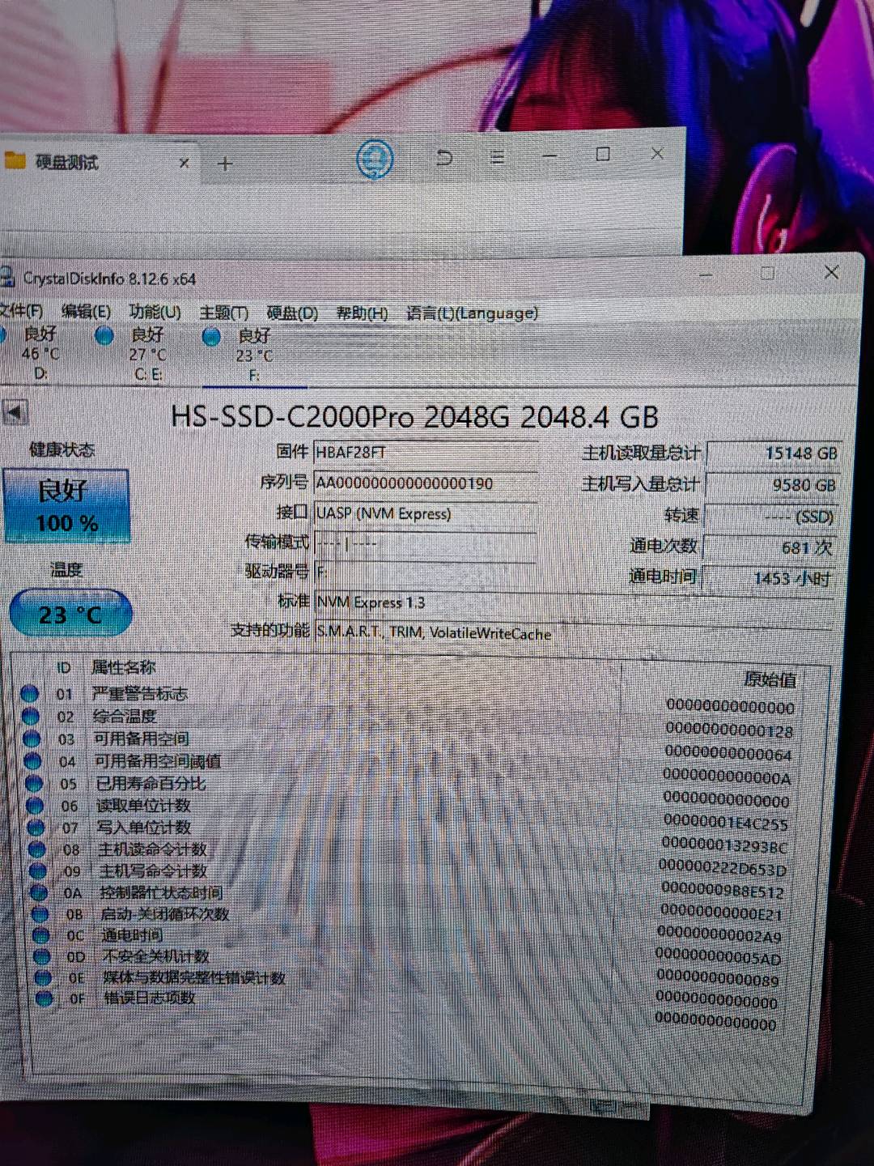The width and height of the screenshot is (874, 1166).
Task: Close the 硬盘测试 tab
Action: pyautogui.click(x=184, y=163)
